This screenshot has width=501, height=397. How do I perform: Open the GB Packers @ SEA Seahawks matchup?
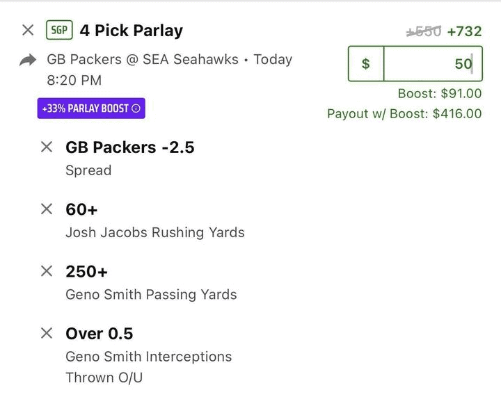click(x=143, y=60)
